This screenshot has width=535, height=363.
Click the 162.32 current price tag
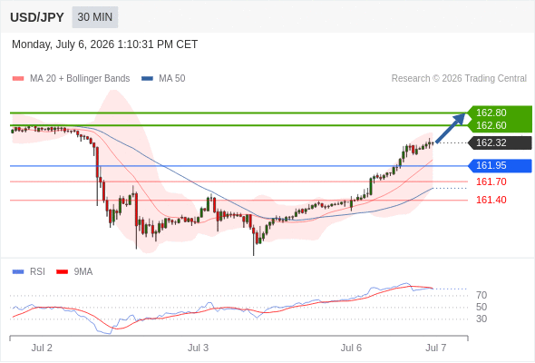point(501,142)
